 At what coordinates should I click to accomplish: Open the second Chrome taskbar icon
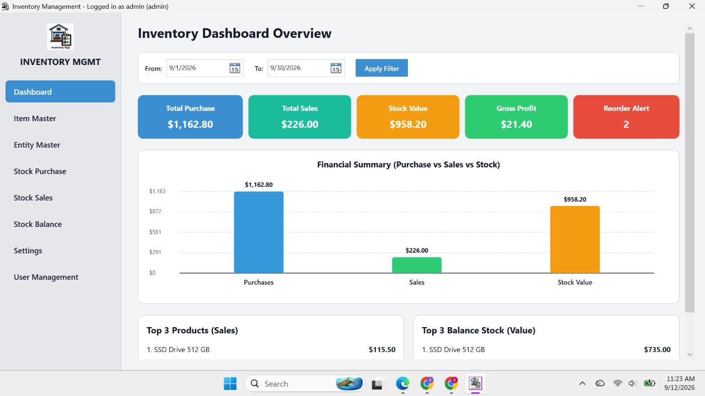click(451, 383)
